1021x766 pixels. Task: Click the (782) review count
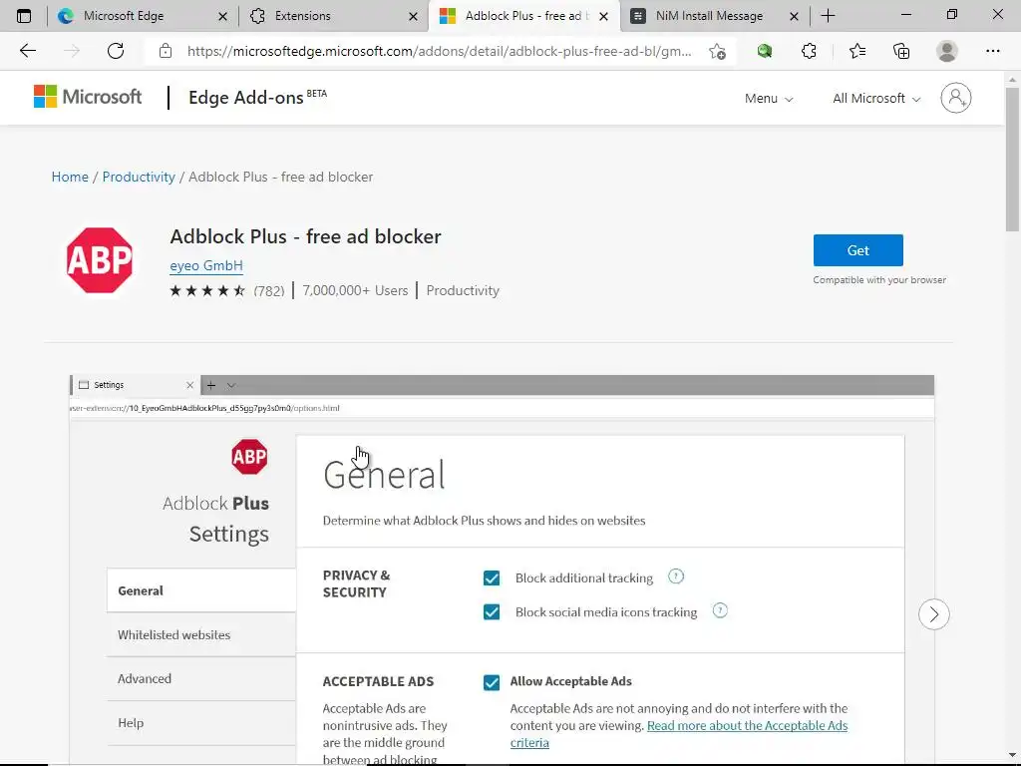click(x=269, y=290)
